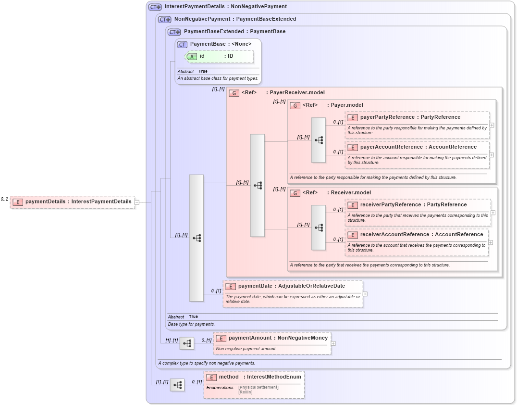This screenshot has height=405, width=517.
Task: Select the G icon for Receiver.model group
Action: [x=295, y=192]
